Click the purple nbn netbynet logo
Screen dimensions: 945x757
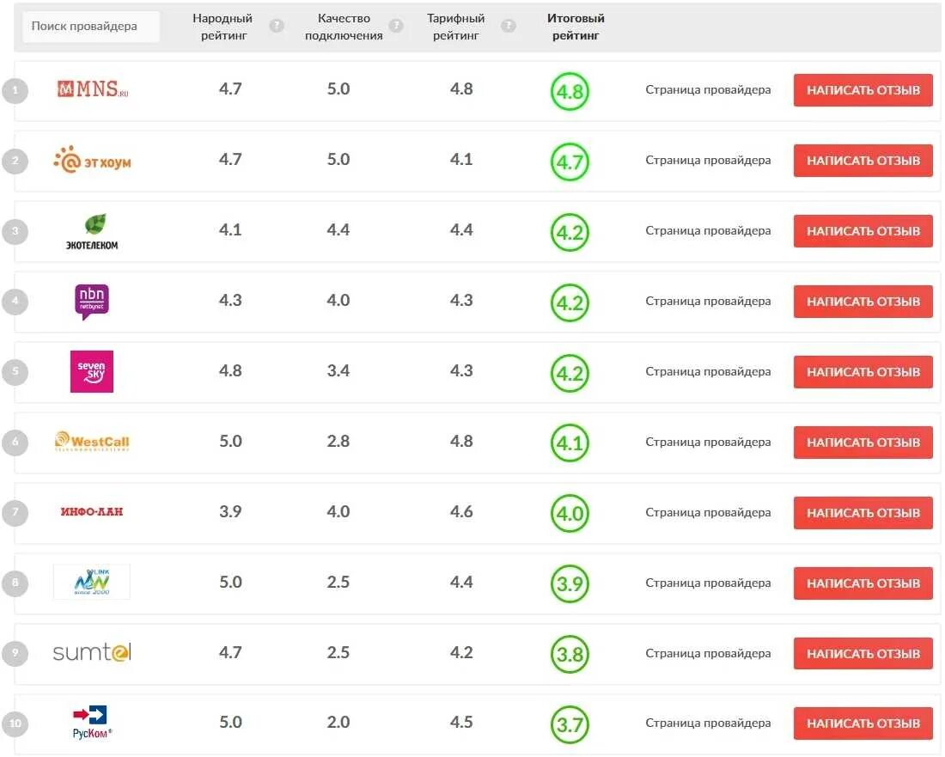tap(92, 302)
